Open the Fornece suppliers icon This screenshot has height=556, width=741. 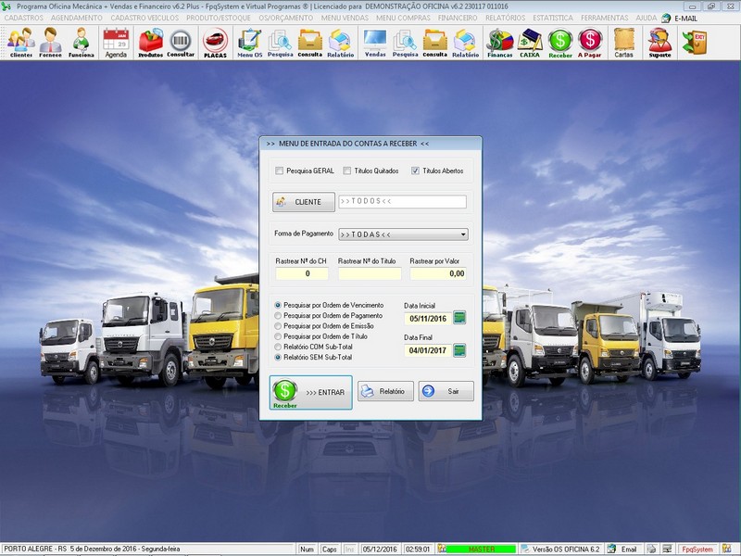(x=51, y=43)
